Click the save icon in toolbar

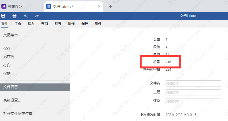[3, 16]
